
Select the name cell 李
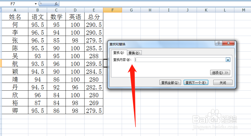[15, 32]
